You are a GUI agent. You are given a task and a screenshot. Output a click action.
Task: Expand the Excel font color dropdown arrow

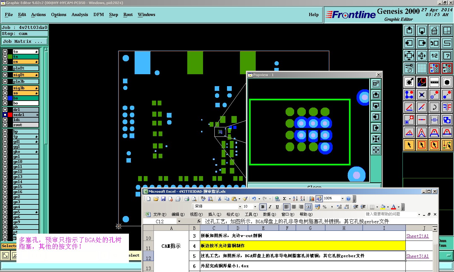399,207
